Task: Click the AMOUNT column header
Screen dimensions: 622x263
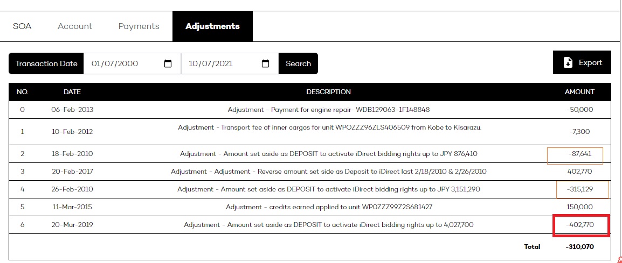Action: (579, 92)
